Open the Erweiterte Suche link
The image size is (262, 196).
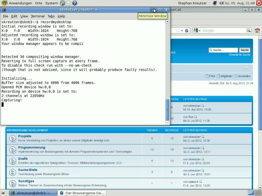pos(240,55)
